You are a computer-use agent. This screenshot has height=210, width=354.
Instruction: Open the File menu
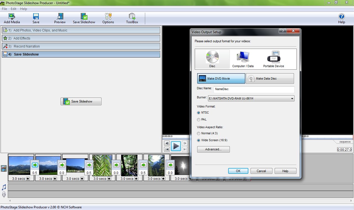click(4, 9)
